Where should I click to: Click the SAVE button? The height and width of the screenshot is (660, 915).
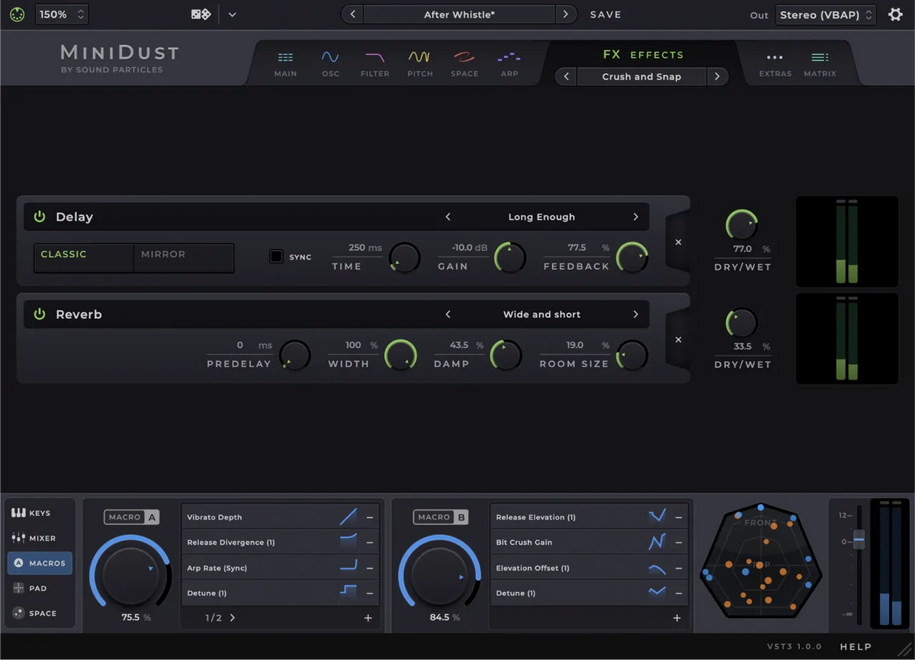point(606,14)
